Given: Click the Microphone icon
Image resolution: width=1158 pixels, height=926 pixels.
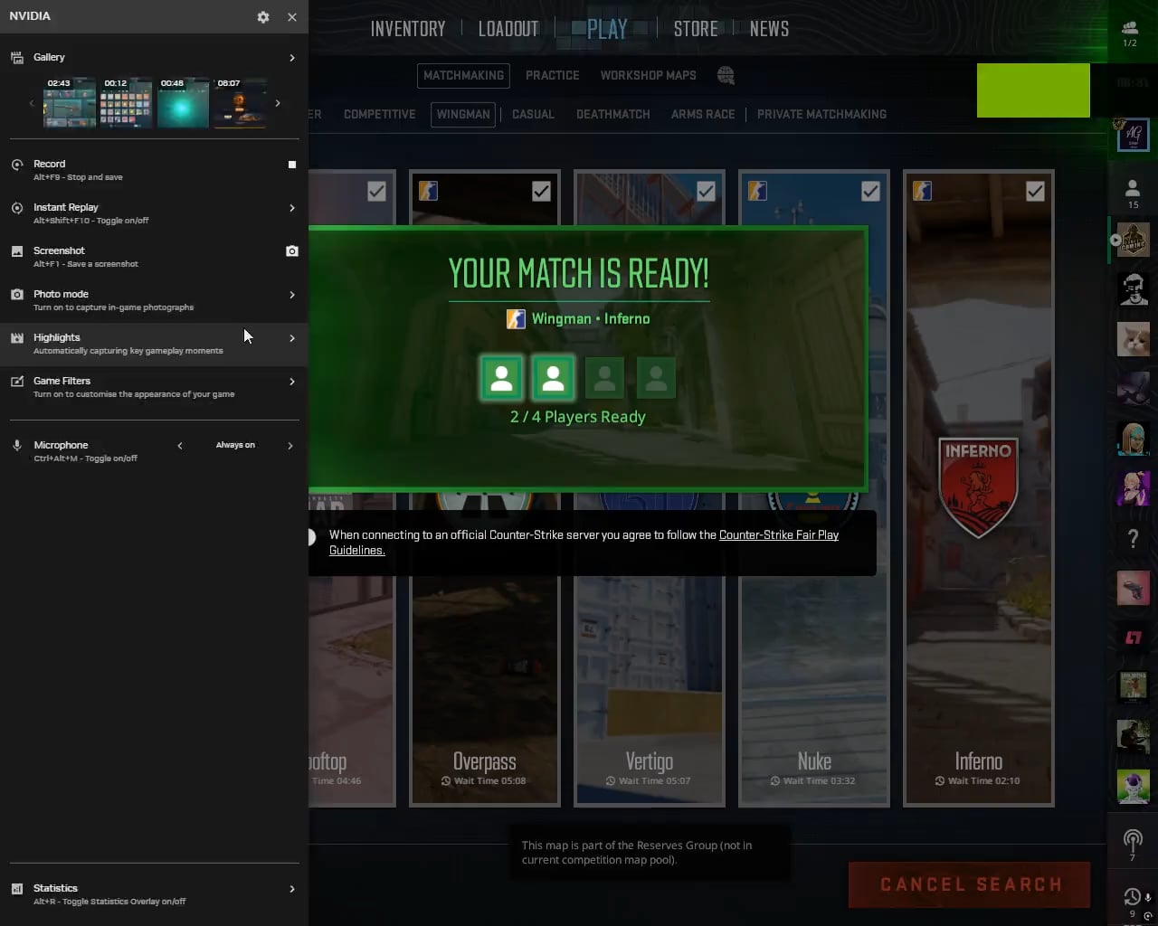Looking at the screenshot, I should [16, 446].
